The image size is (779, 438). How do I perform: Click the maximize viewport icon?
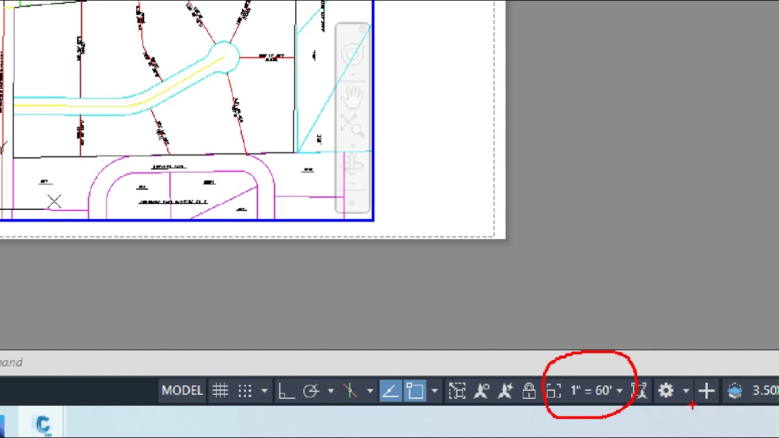coord(457,391)
